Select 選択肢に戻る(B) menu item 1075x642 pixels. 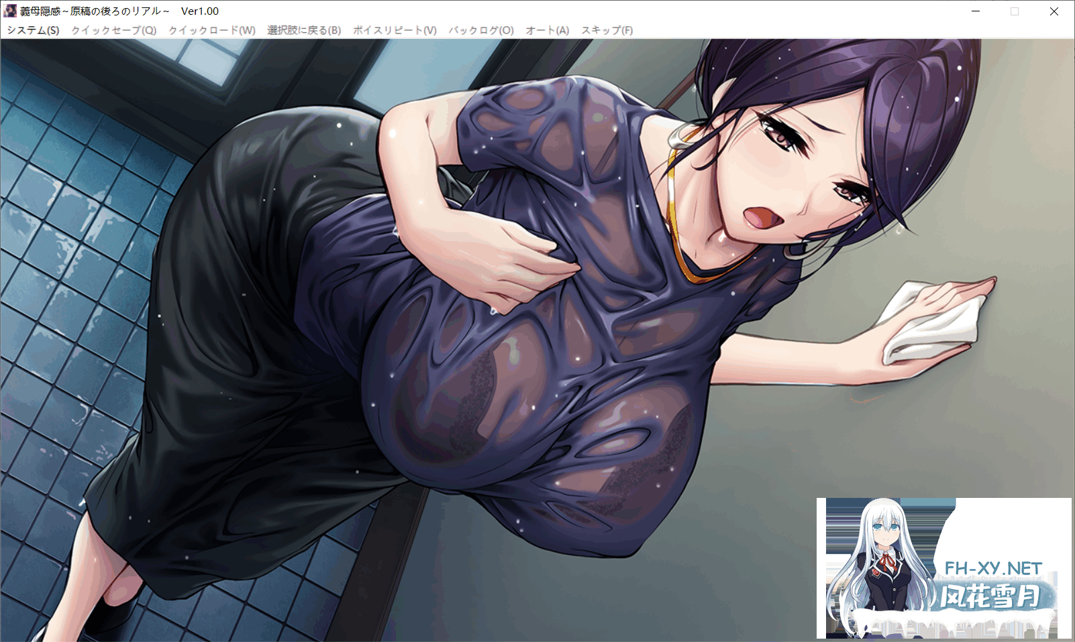(x=304, y=30)
